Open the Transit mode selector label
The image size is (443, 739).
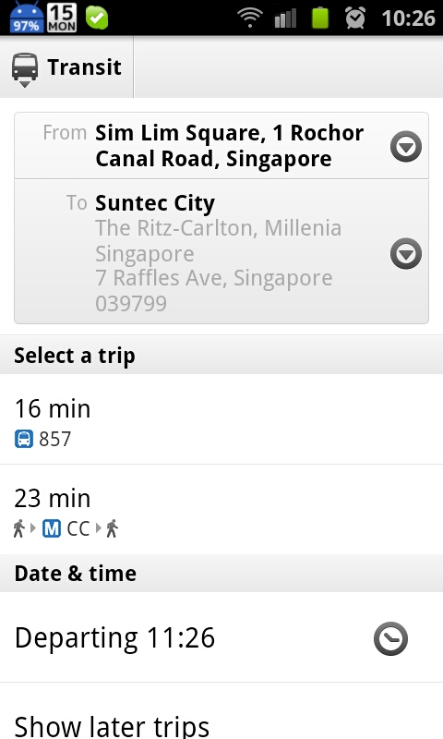click(84, 67)
